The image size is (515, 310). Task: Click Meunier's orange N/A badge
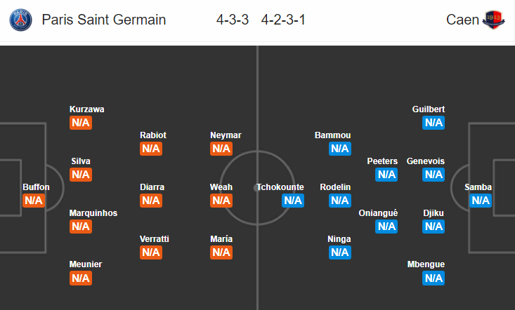click(x=81, y=278)
